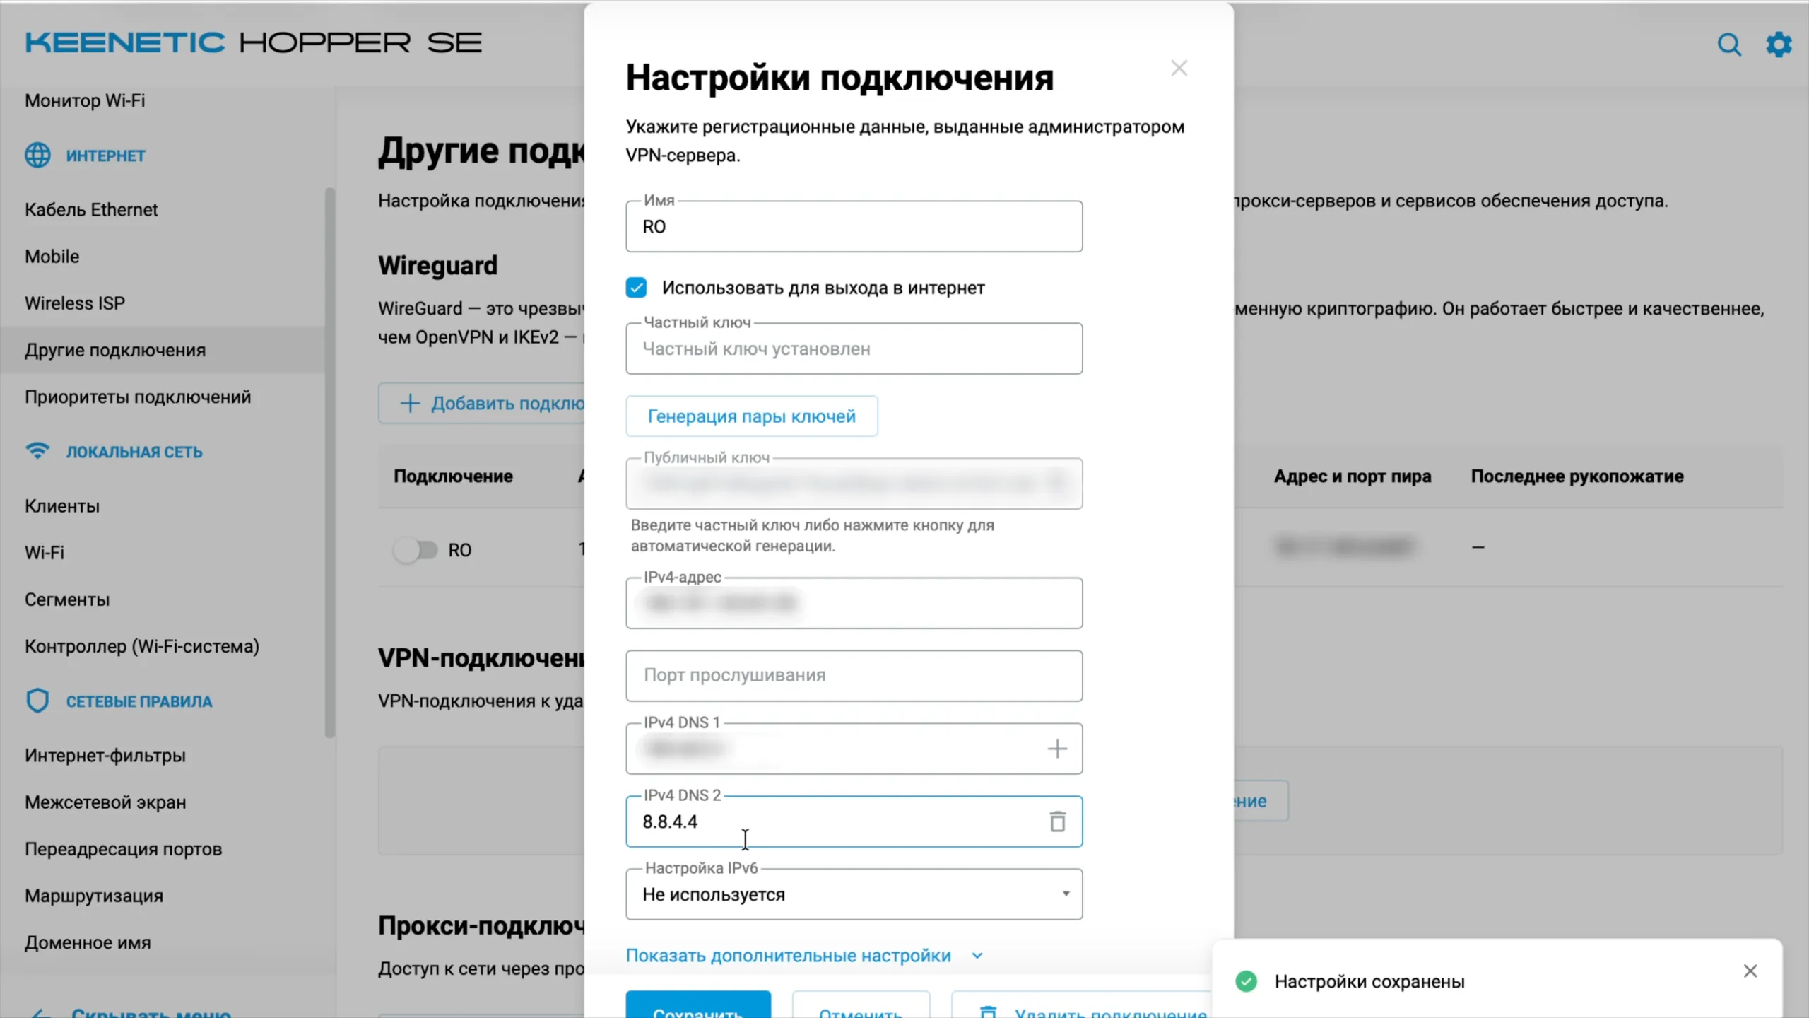Click the Wi-Fi icon beside Локальная сеть
Screen dimensions: 1809x1018
37,451
